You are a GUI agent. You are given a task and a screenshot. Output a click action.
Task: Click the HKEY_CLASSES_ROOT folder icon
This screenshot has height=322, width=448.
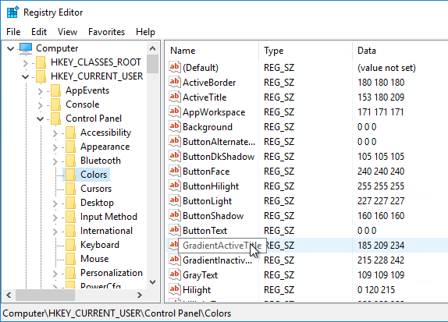[x=41, y=62]
